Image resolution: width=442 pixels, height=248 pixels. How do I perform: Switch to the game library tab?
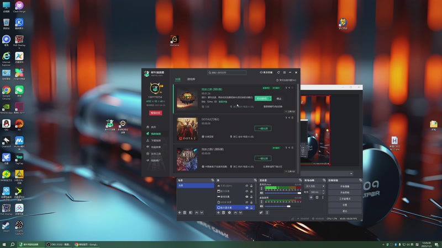pos(191,79)
